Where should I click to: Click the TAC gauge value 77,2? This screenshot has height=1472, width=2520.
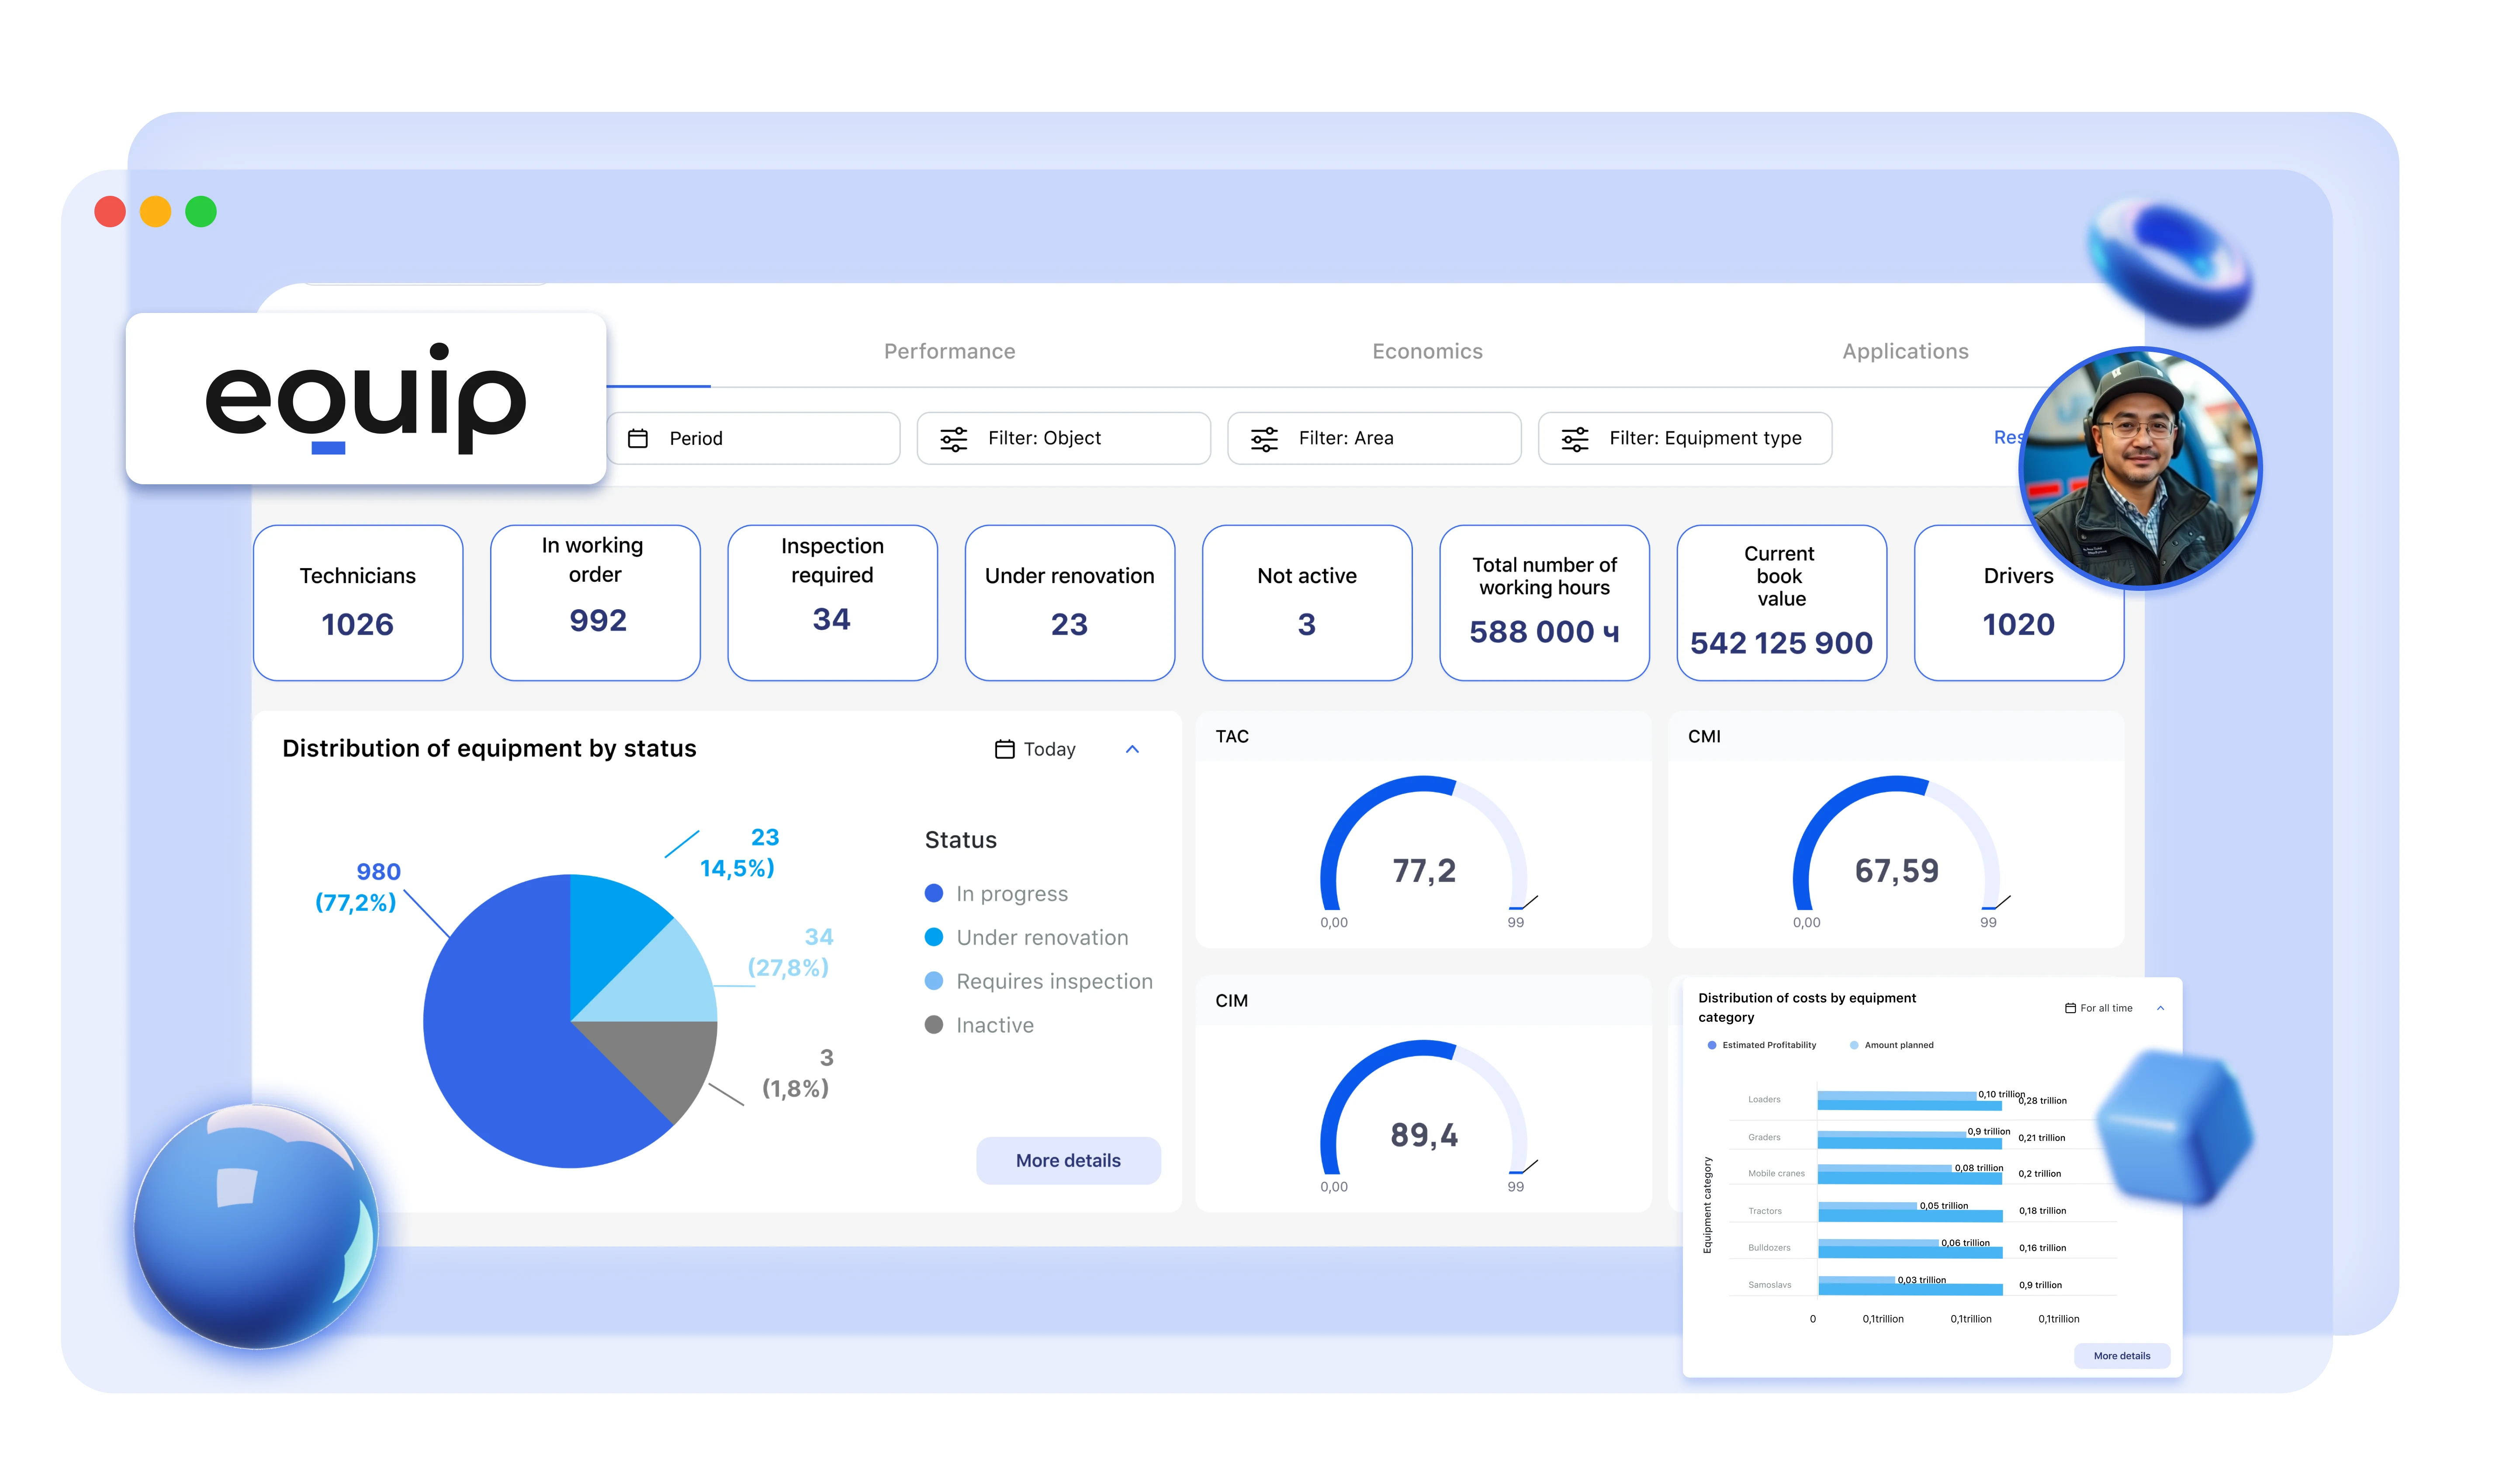pos(1423,871)
